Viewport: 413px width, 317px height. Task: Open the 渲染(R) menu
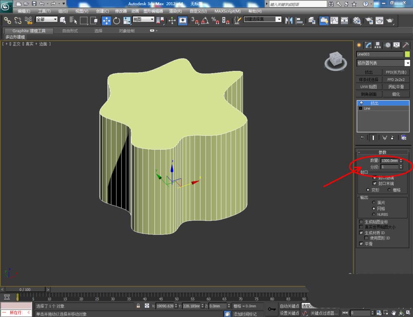[x=175, y=11]
